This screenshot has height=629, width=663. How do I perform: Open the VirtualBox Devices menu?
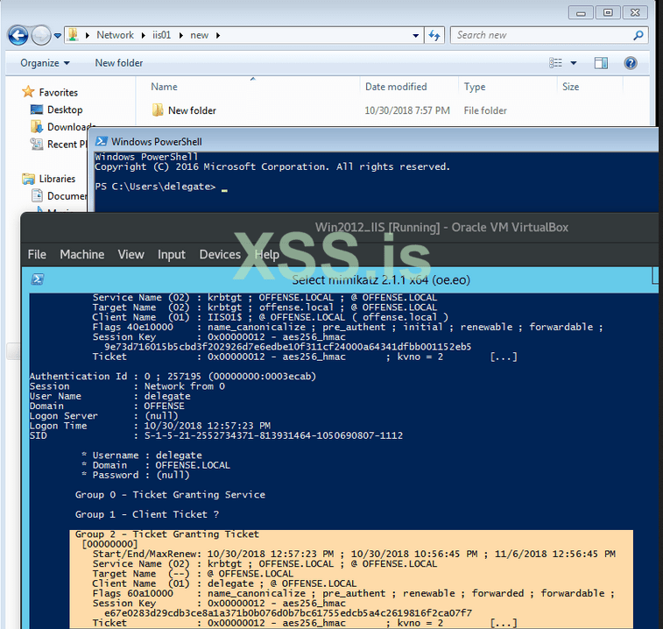pos(220,254)
